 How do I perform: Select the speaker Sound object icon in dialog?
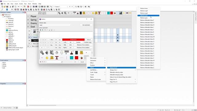(x=47, y=53)
